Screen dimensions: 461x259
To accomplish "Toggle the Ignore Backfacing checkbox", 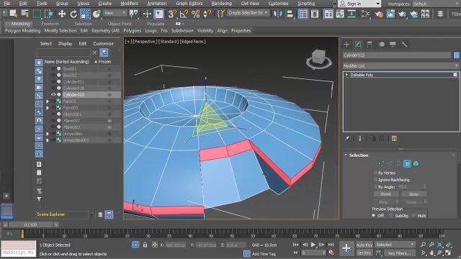I will [x=375, y=179].
